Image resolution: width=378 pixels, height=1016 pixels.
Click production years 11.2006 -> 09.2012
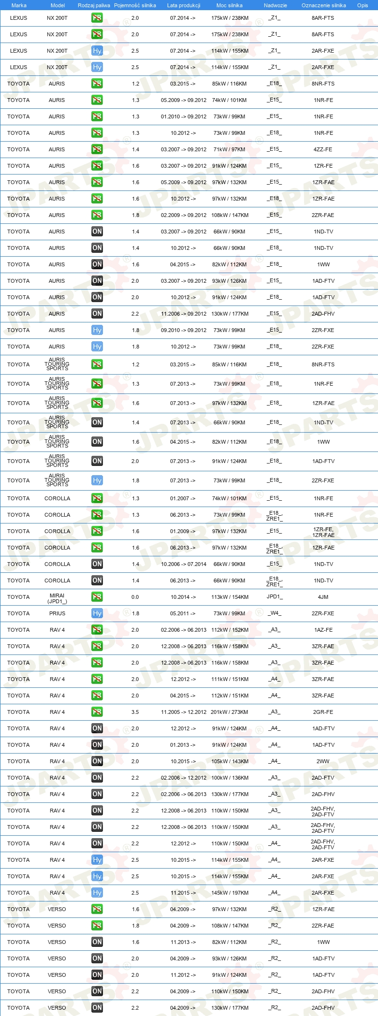(x=184, y=314)
